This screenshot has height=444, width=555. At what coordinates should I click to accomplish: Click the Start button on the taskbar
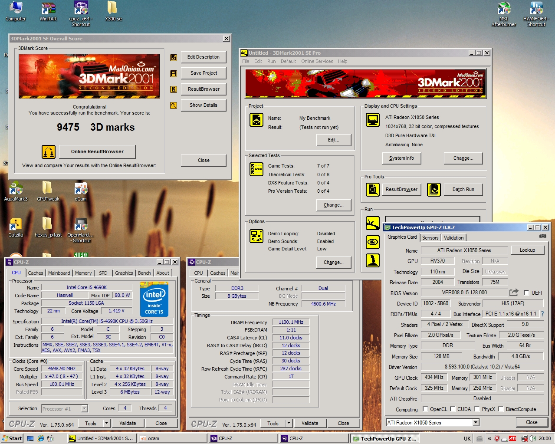click(12, 438)
